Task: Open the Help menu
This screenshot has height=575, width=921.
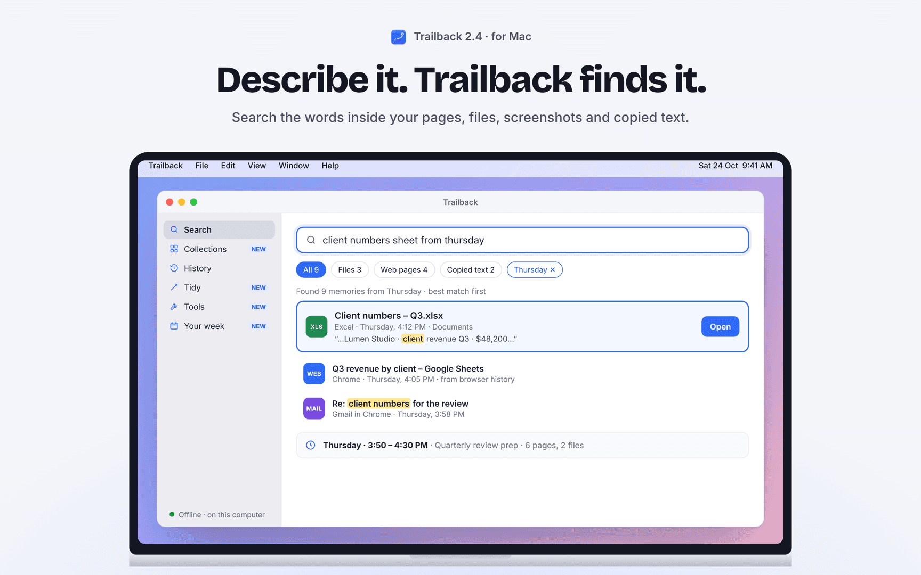Action: click(330, 166)
